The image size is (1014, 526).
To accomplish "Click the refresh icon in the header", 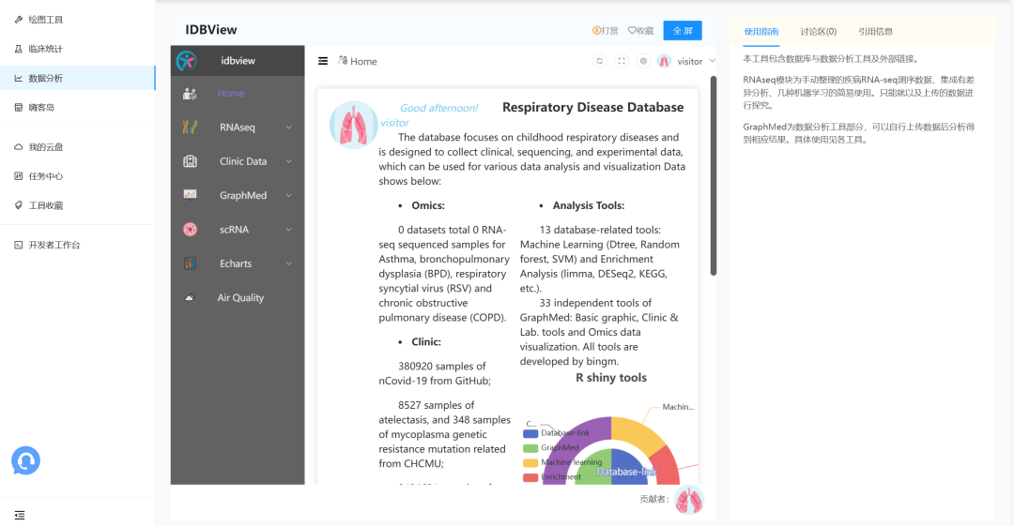I will coord(599,61).
